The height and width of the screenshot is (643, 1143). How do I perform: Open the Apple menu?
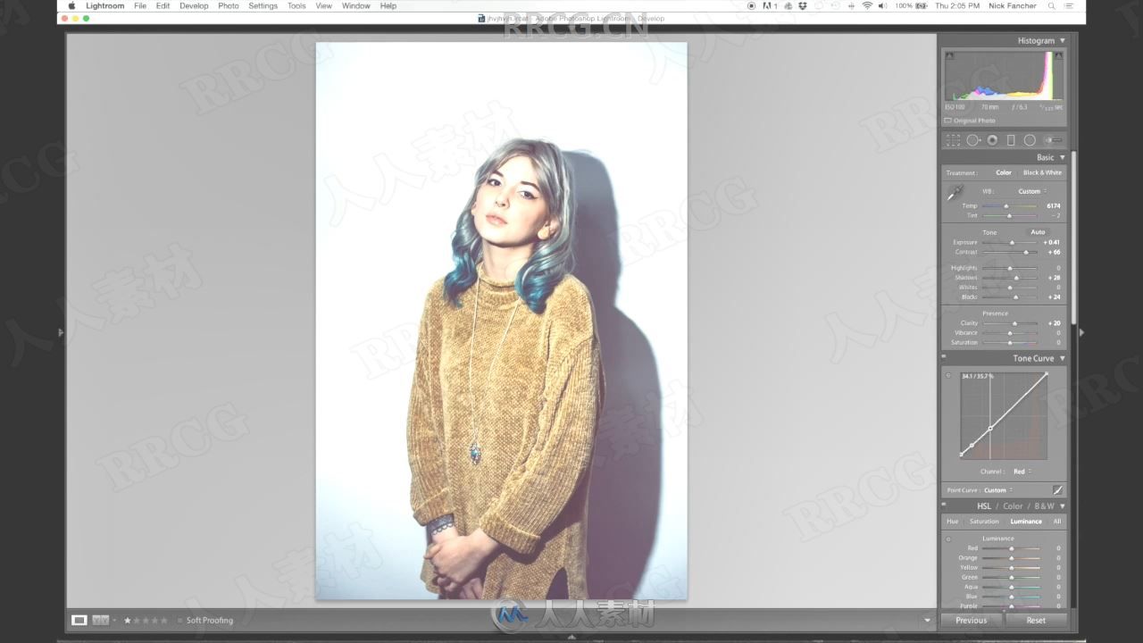click(71, 5)
